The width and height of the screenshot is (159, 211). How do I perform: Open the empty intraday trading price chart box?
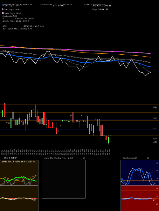64,179
